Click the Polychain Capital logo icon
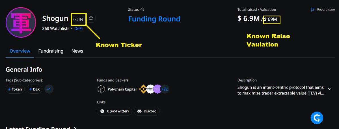The height and width of the screenshot is (129, 339). tap(101, 89)
